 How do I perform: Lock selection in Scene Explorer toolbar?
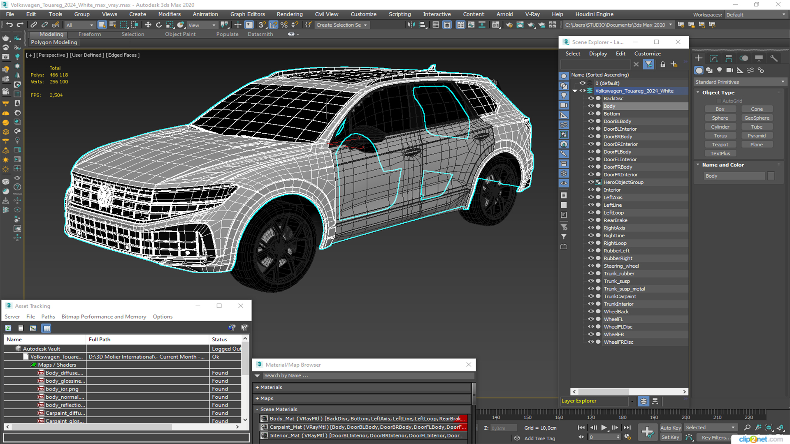point(662,65)
